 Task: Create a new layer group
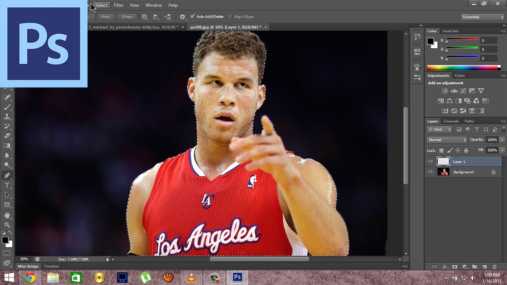tap(475, 267)
